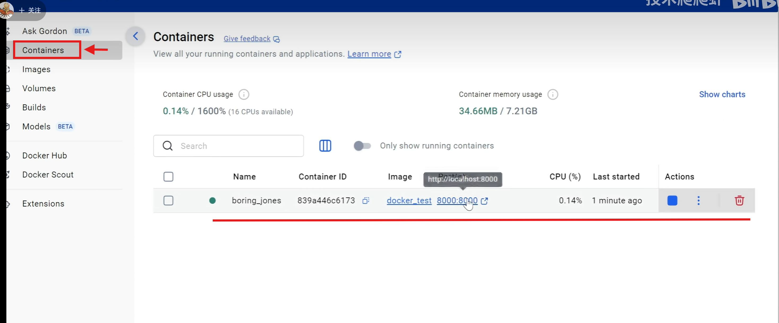Click the Container ID column header
Viewport: 779px width, 323px height.
[322, 177]
